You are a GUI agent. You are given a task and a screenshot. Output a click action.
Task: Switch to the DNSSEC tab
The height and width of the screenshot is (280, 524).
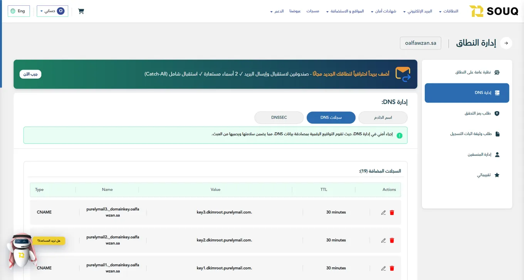279,117
